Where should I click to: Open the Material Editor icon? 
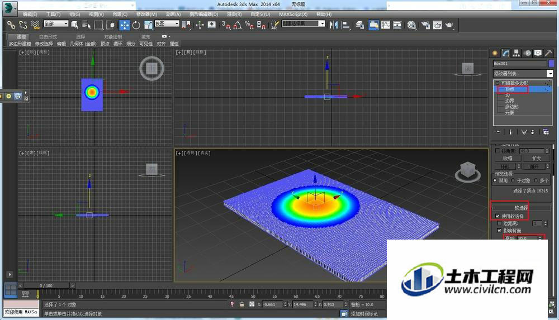pos(411,25)
